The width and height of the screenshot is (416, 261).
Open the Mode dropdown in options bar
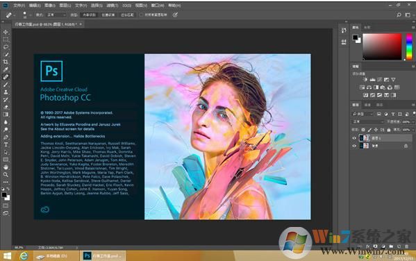[x=56, y=15]
